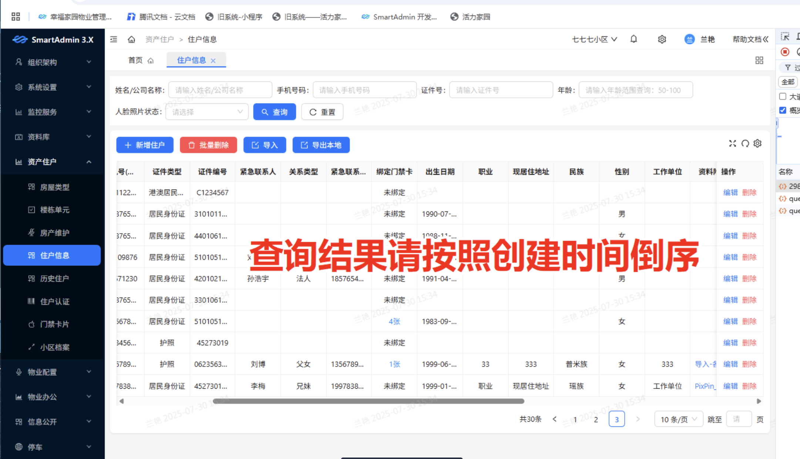Click the DevTools record button icon
This screenshot has width=800, height=459.
[x=785, y=52]
